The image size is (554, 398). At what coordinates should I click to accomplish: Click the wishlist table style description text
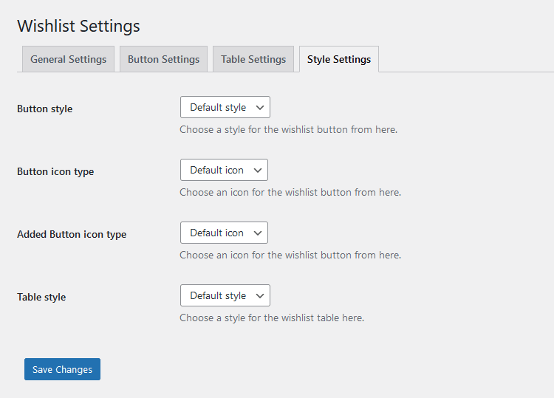point(272,318)
